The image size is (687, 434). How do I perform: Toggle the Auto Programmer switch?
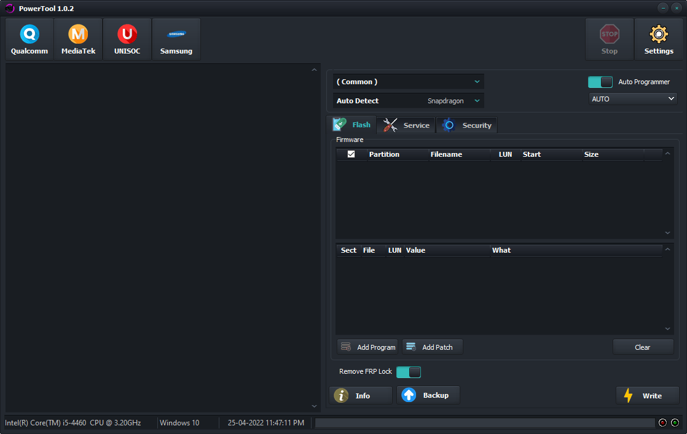click(x=600, y=82)
